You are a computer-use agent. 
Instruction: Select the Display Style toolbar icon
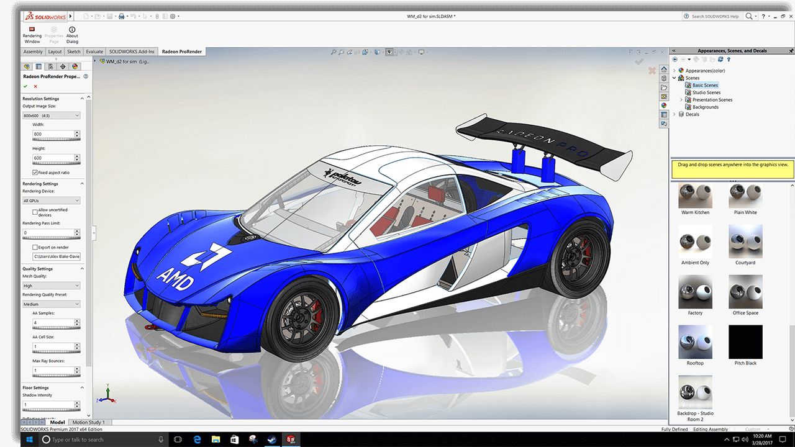tap(389, 52)
